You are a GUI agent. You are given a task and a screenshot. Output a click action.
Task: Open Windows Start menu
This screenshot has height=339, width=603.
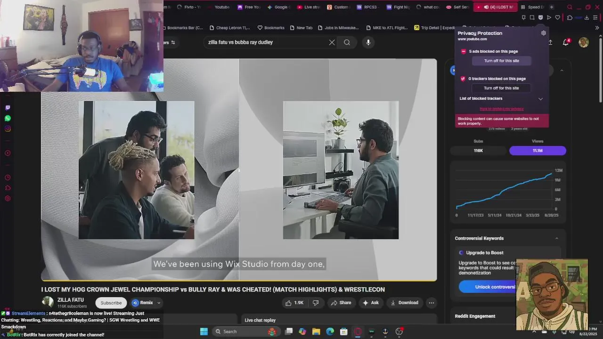click(x=204, y=331)
